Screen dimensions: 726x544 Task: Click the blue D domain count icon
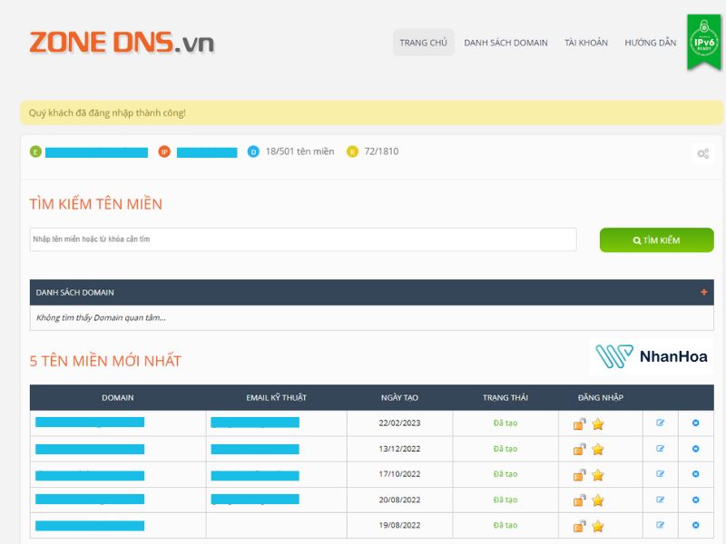[x=253, y=151]
